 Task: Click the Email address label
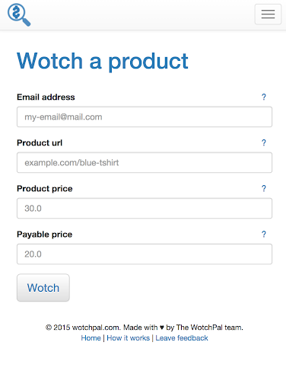click(46, 97)
